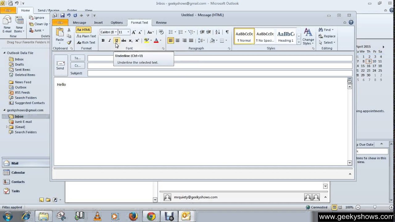395x222 pixels.
Task: Apply red font color button
Action: 156,40
